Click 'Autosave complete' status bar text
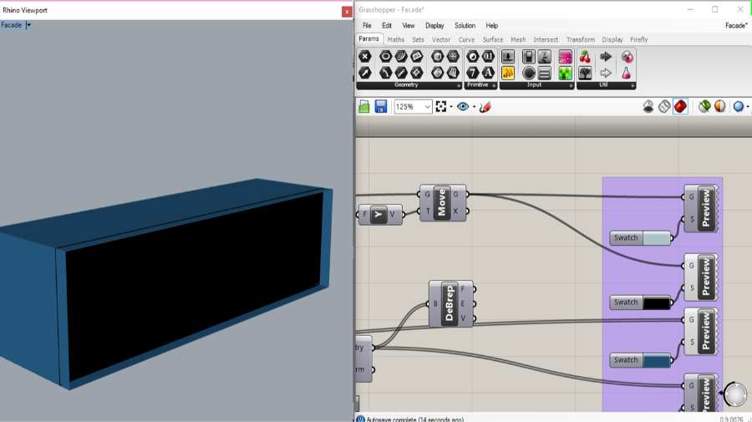 (414, 419)
